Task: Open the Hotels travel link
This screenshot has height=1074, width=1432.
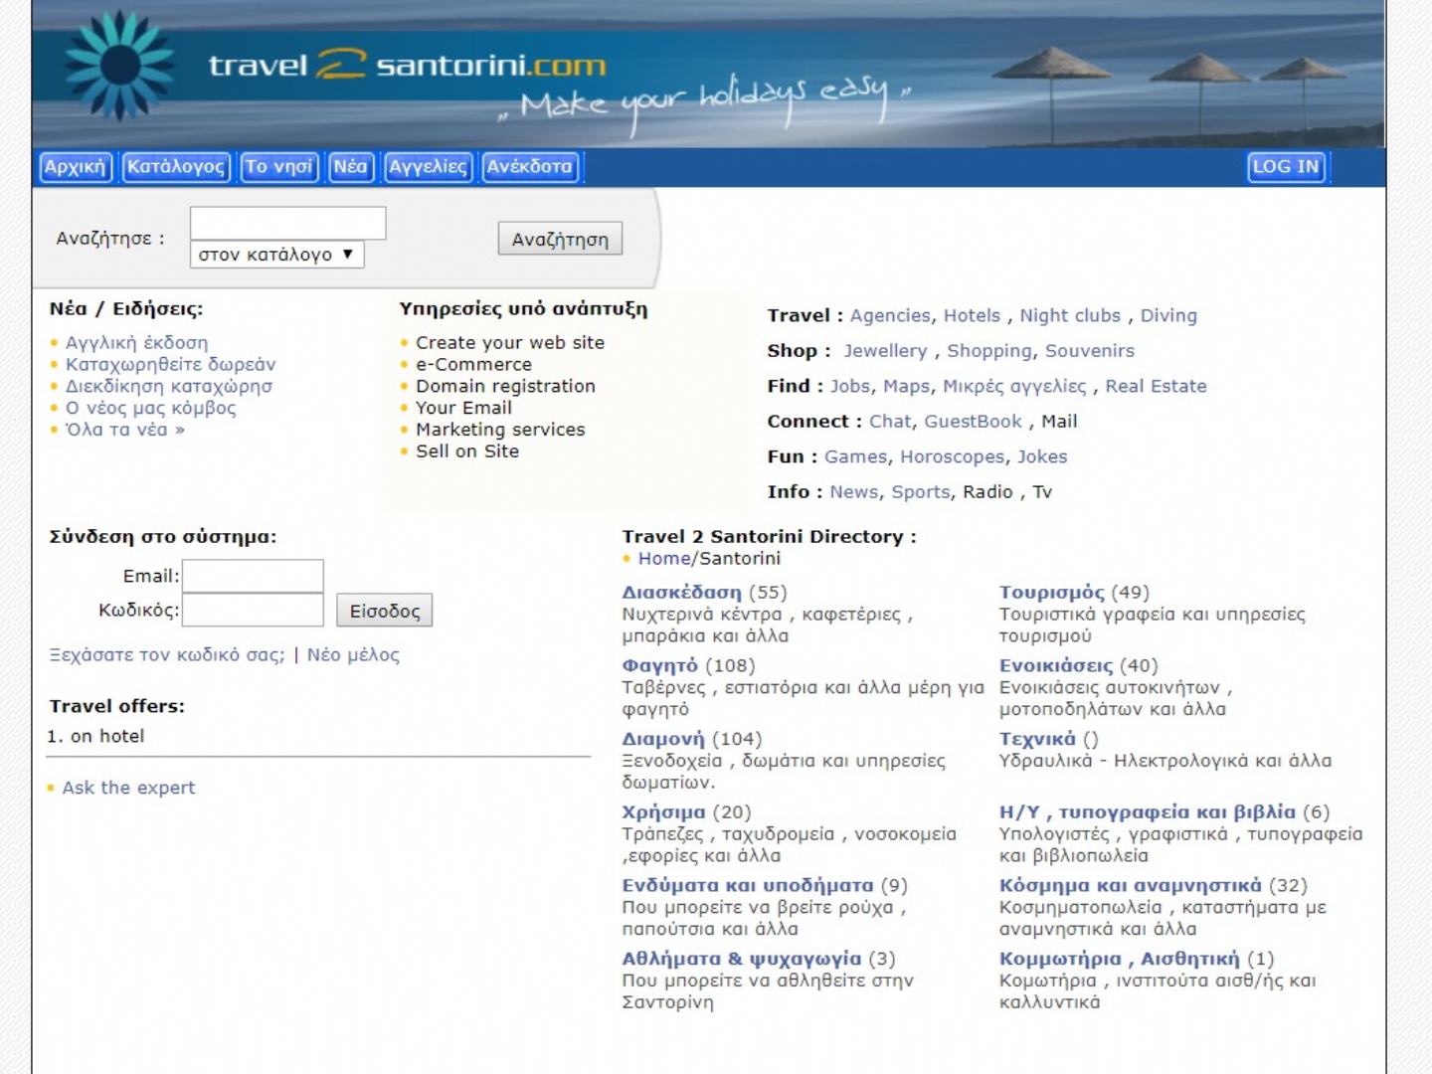Action: (972, 316)
